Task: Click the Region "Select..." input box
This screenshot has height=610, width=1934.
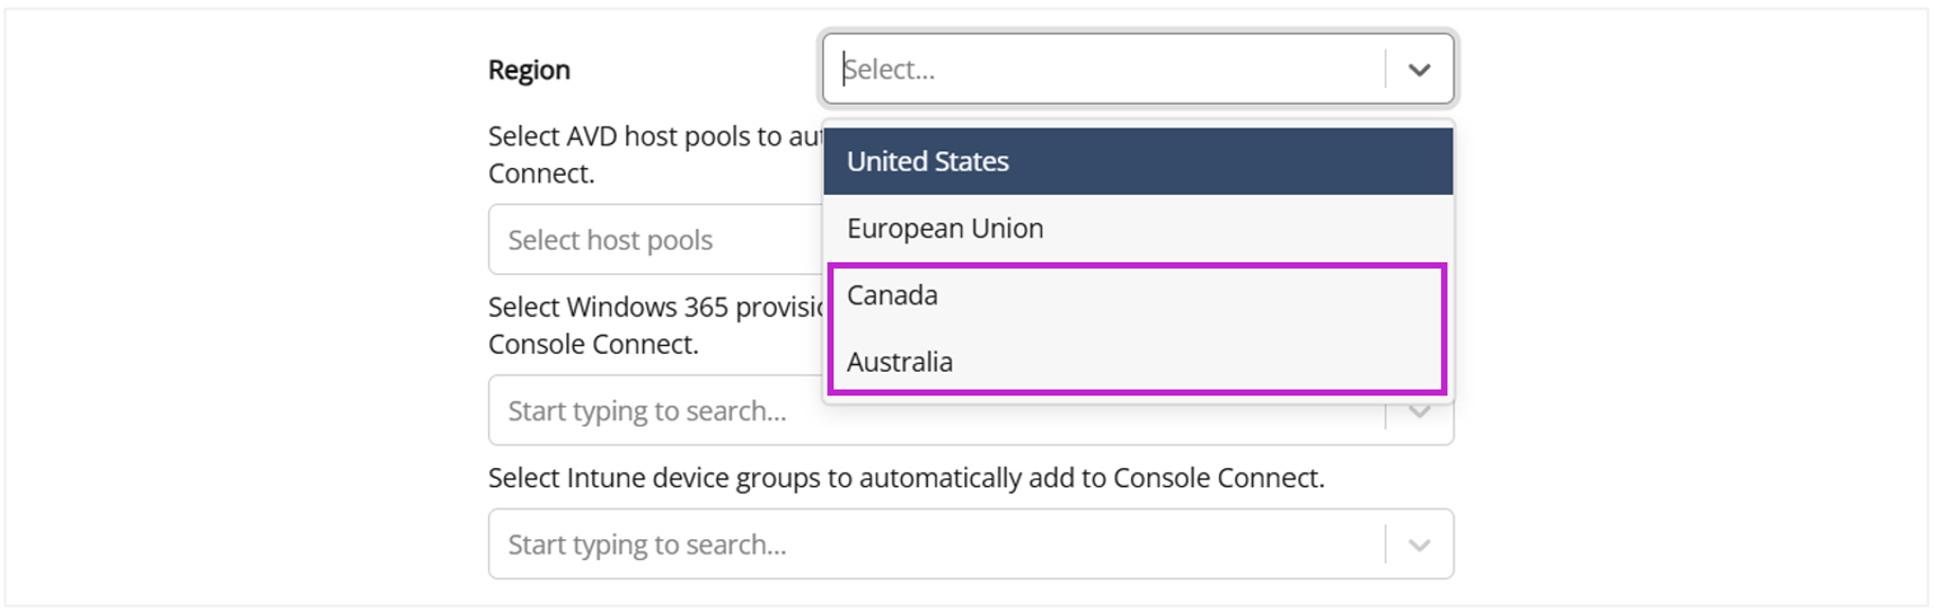Action: [1106, 70]
